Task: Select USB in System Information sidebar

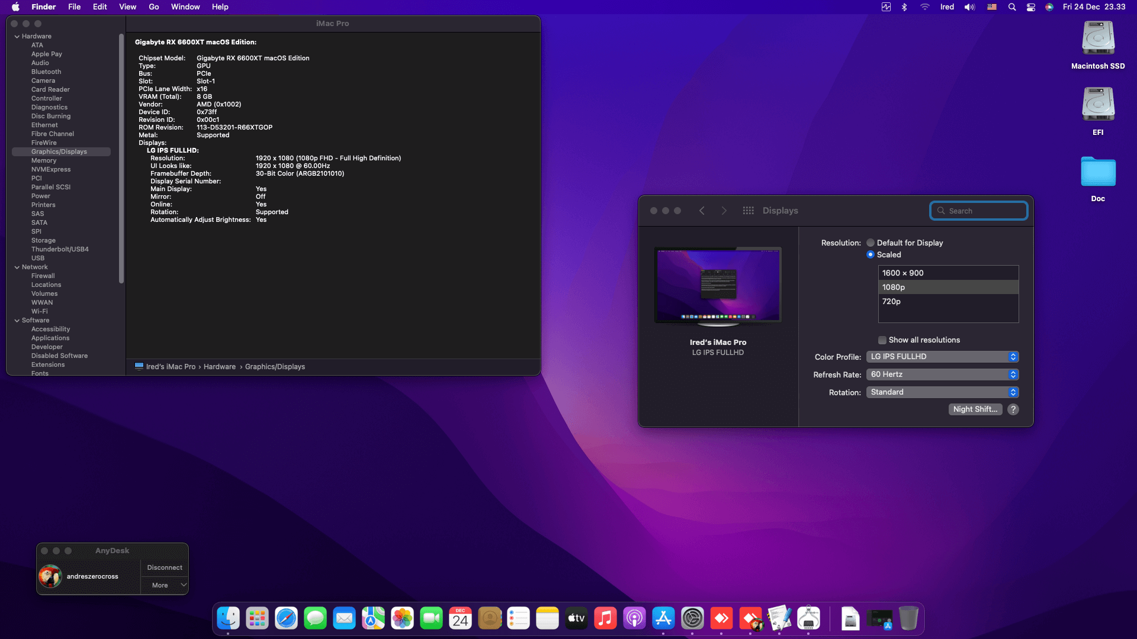Action: point(38,259)
